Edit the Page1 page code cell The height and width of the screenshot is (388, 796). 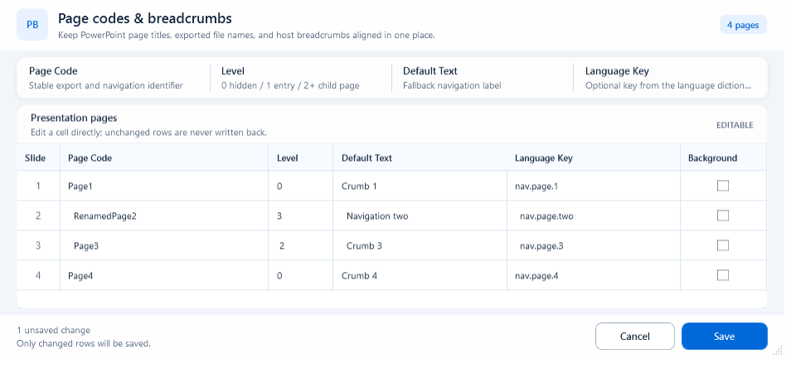tap(164, 187)
